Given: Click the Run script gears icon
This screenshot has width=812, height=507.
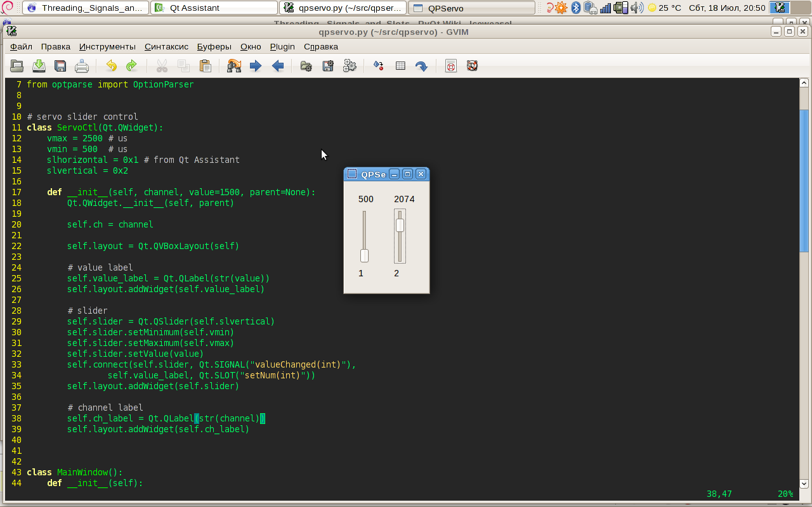Looking at the screenshot, I should point(350,66).
